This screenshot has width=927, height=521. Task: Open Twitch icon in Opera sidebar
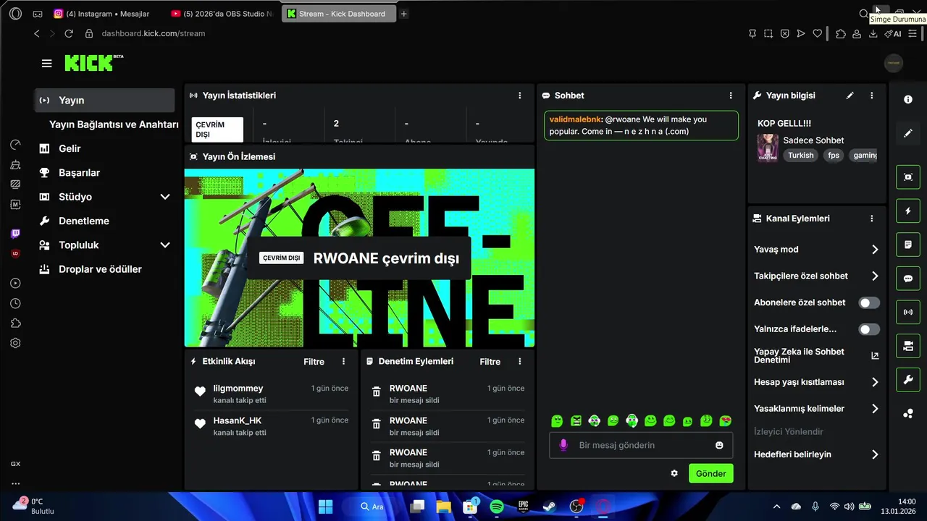[15, 234]
